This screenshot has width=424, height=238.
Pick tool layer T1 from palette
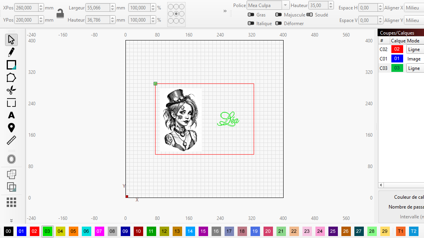pyautogui.click(x=400, y=231)
